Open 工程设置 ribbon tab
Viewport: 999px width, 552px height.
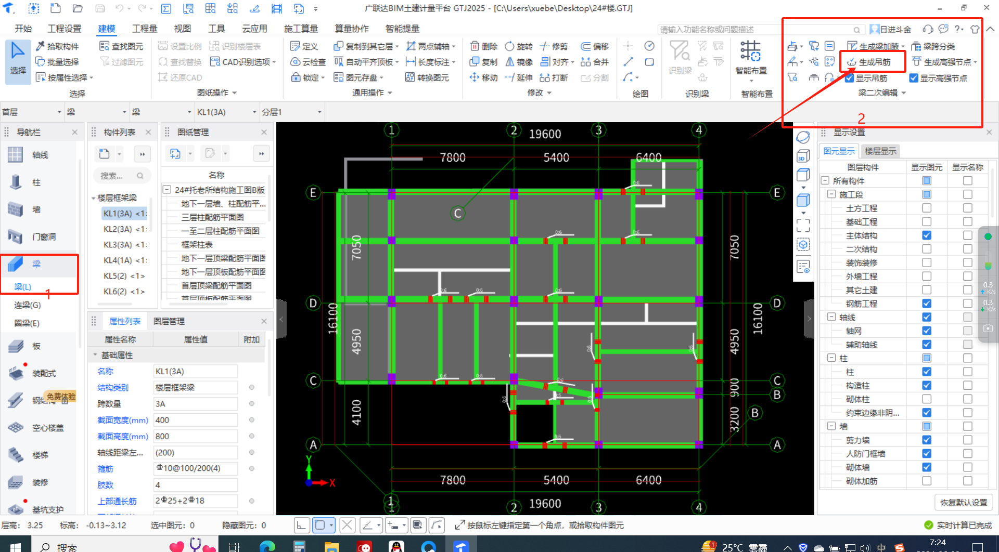point(65,29)
